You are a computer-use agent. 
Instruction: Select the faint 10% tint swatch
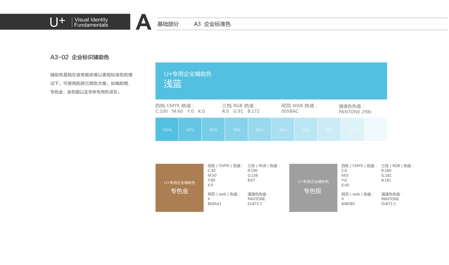375,130
